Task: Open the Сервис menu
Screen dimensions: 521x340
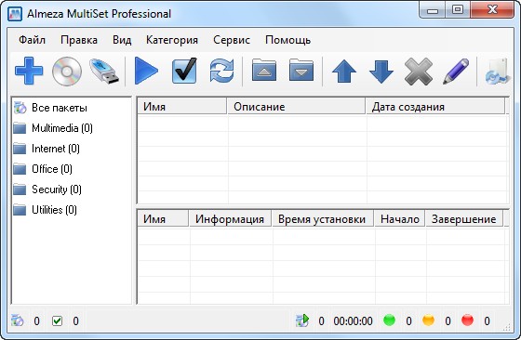Action: point(232,40)
